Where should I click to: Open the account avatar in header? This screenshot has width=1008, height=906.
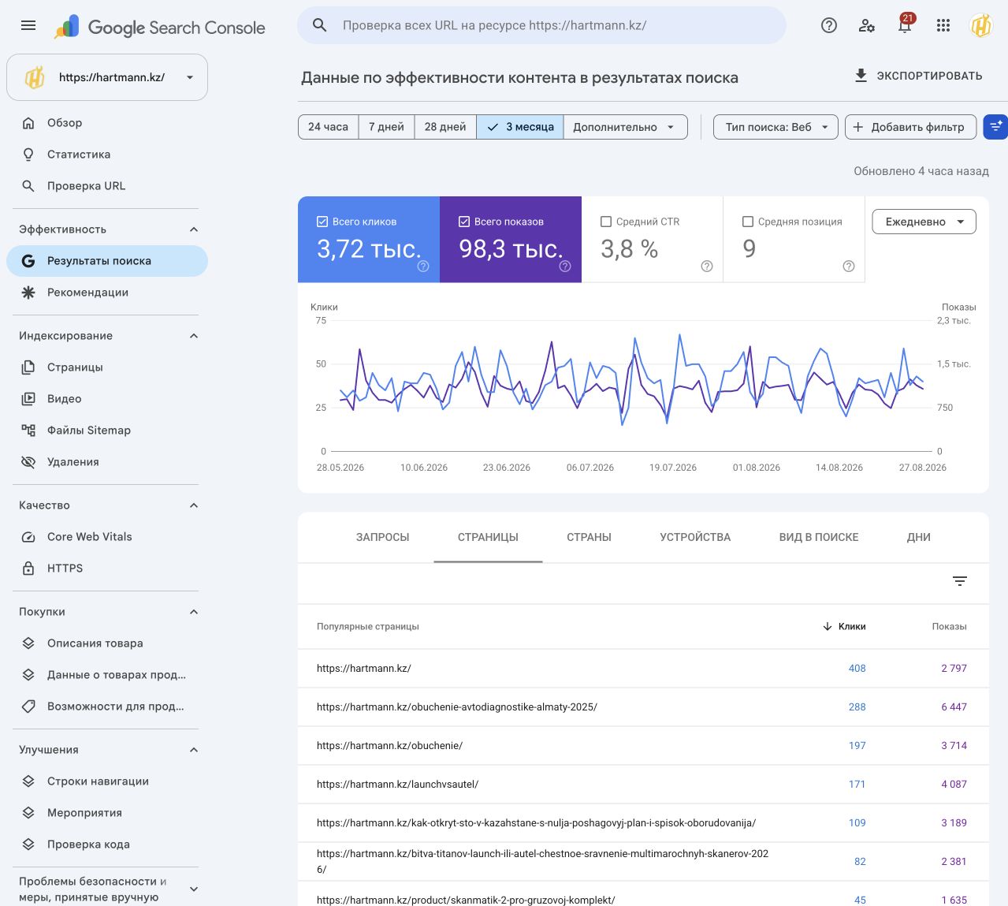pyautogui.click(x=980, y=25)
